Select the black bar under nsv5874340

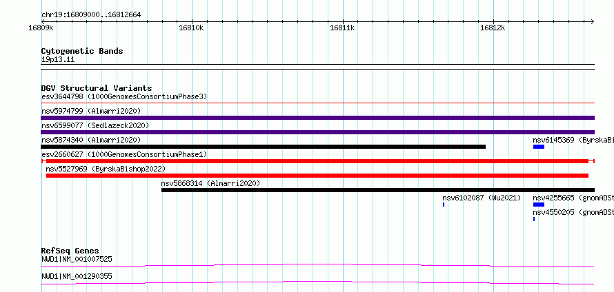coord(263,147)
